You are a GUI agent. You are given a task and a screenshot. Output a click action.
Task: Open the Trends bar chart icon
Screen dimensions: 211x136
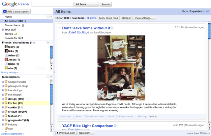tap(15, 34)
